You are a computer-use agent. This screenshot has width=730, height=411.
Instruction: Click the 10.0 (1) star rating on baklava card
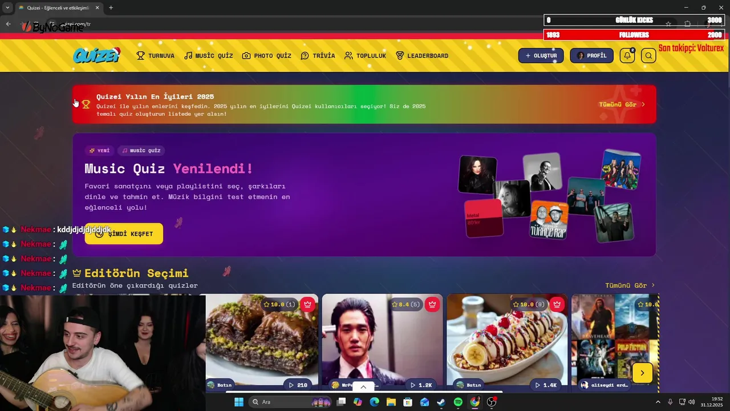pos(279,304)
